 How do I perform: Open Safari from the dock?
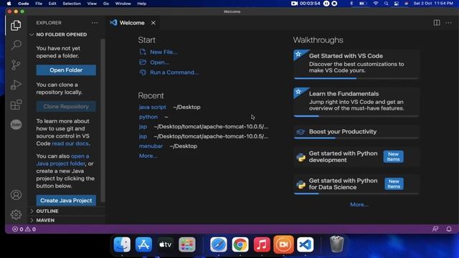218,244
